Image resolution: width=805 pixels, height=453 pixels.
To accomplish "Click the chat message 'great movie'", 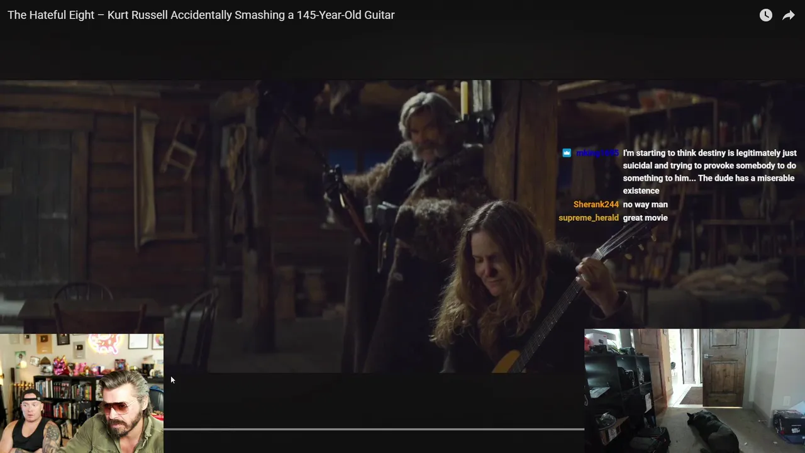I will [645, 218].
